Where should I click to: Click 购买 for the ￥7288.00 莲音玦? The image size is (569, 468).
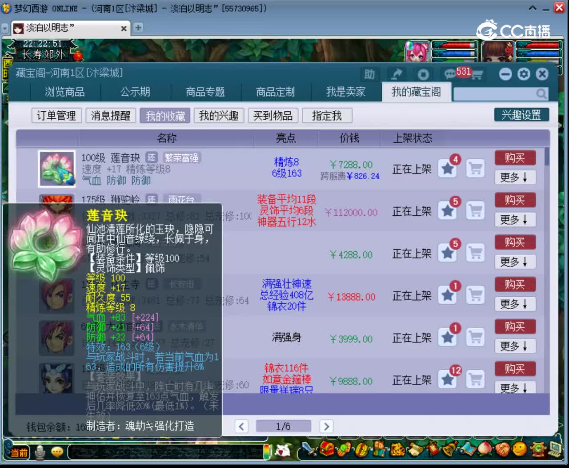pos(515,158)
